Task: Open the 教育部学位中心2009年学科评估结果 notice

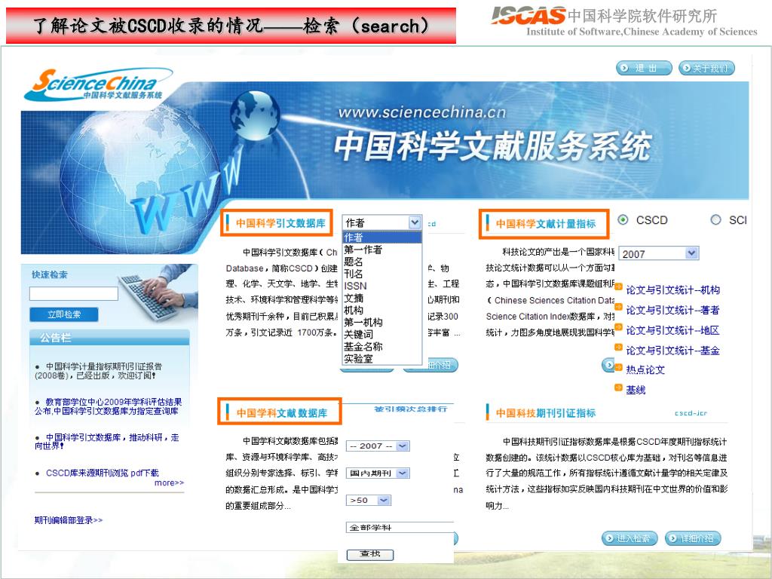Action: point(109,406)
